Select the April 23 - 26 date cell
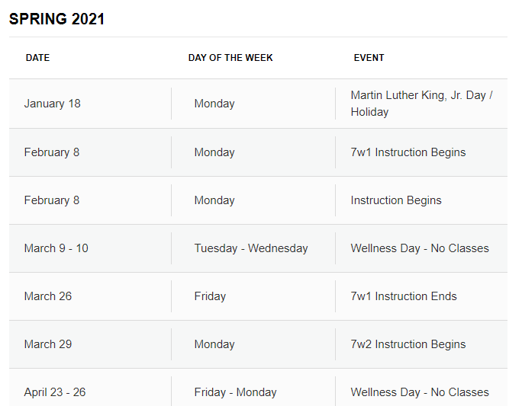Image resolution: width=522 pixels, height=406 pixels. click(x=54, y=392)
